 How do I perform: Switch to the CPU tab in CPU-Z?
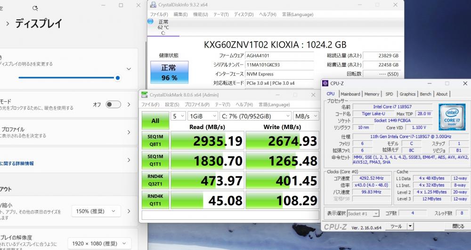tap(331, 94)
